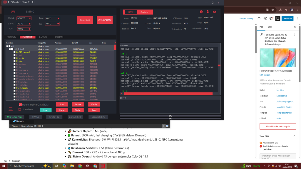Open the red settings gear icon

[x=215, y=12]
